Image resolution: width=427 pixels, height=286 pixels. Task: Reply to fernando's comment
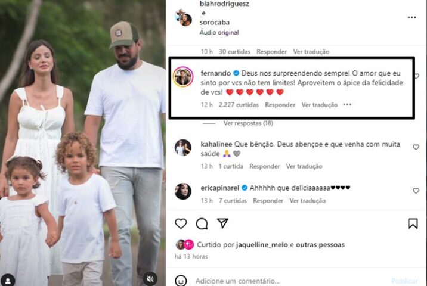coord(280,105)
